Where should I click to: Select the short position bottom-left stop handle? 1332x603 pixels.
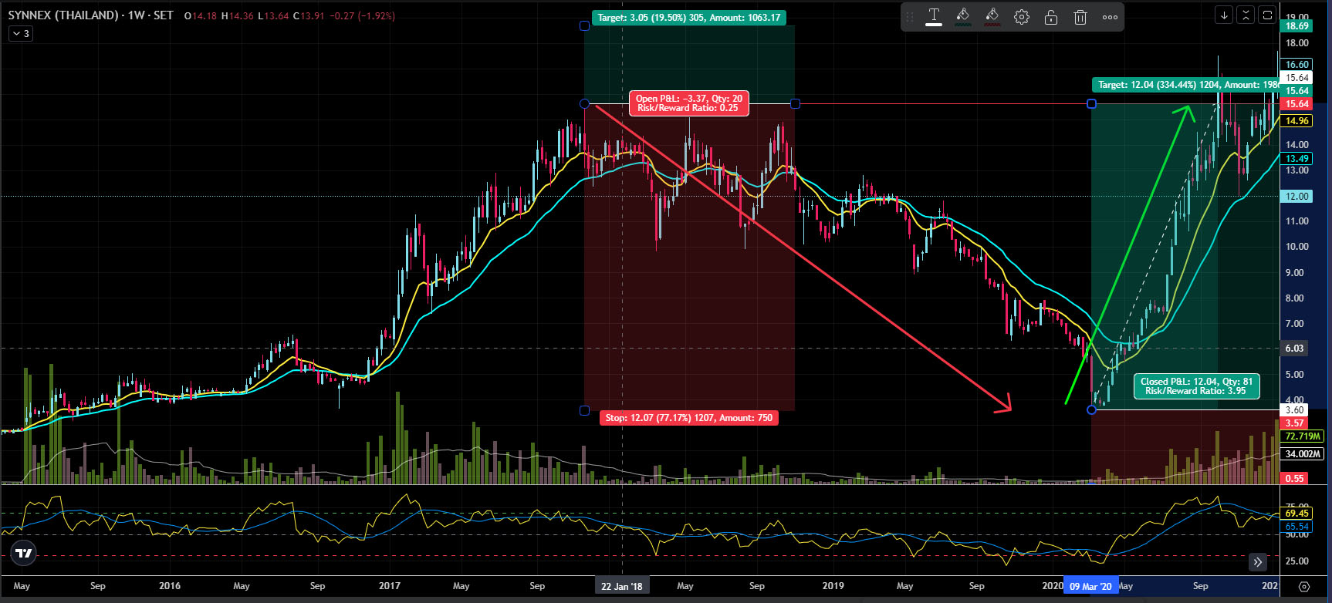tap(584, 410)
